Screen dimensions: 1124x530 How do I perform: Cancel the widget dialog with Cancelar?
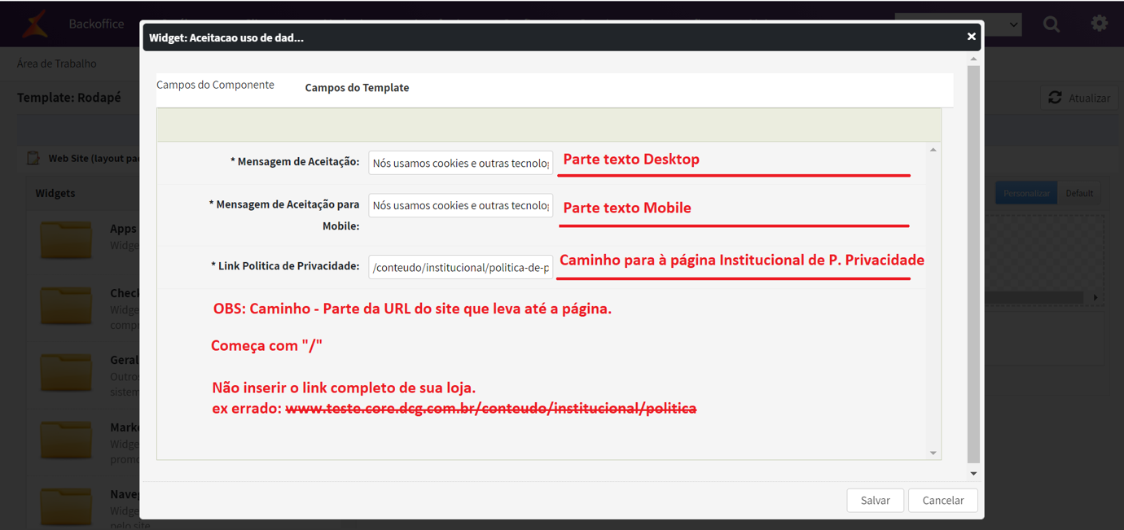[943, 500]
